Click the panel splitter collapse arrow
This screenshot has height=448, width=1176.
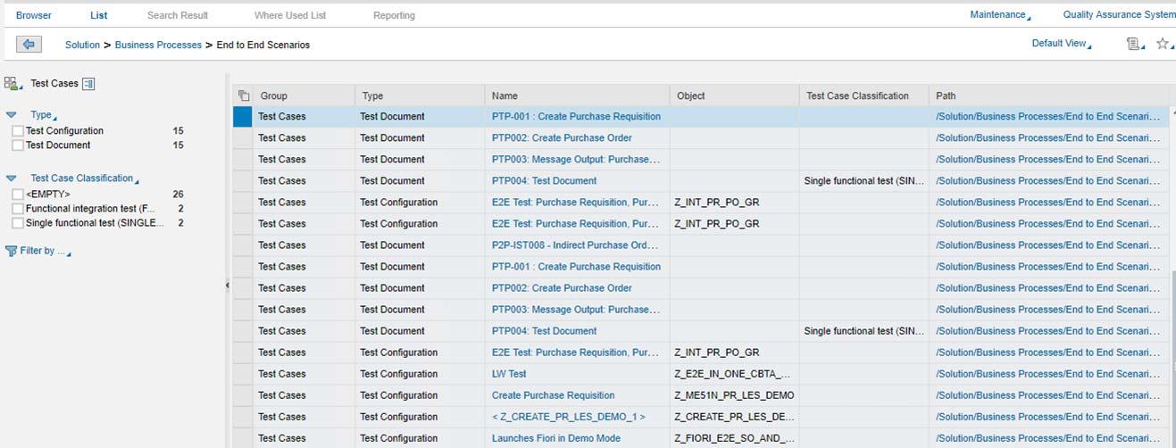[x=227, y=286]
